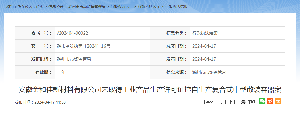Click the 文号 label cell
This screenshot has width=300, height=115.
click(35, 46)
